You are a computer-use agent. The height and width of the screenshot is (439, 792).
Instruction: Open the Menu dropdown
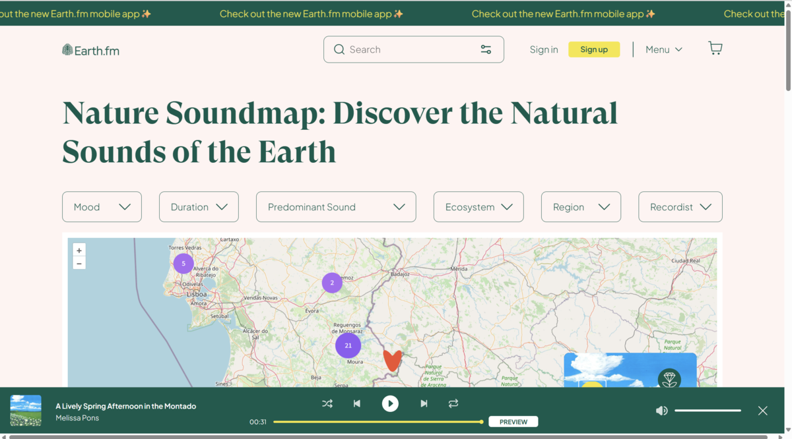pos(664,49)
